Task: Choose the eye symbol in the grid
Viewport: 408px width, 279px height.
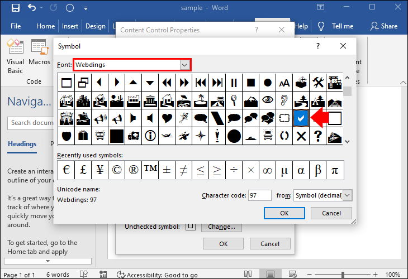Action: pos(268,100)
